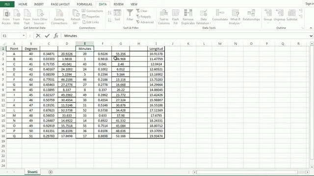Switch to the FORMULAS tab
Image resolution: width=314 pixels, height=176 pixels.
(84, 4)
